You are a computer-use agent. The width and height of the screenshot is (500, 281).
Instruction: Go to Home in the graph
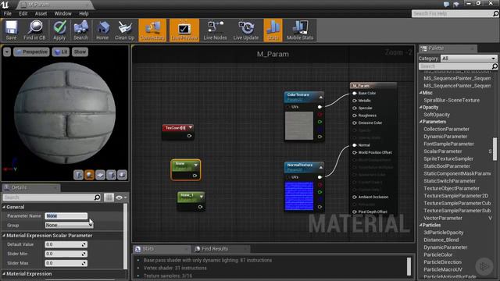(x=102, y=30)
